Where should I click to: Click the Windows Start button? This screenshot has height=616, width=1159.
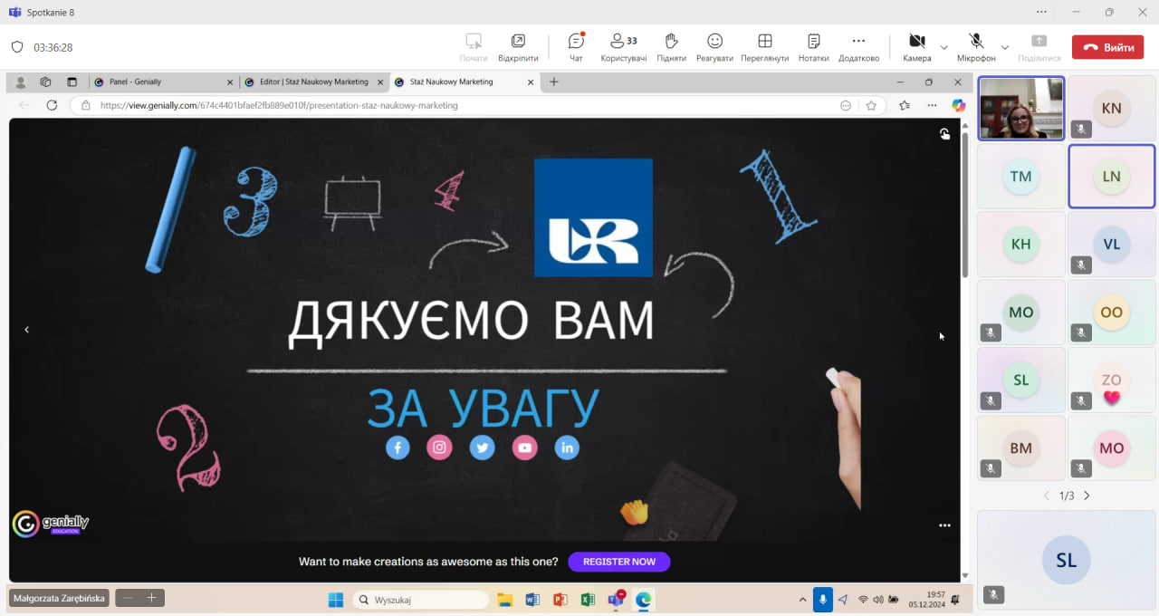pyautogui.click(x=336, y=600)
